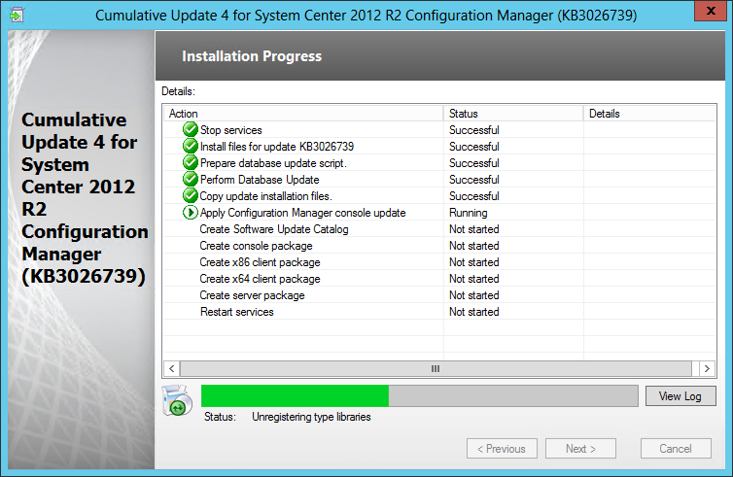Close the update wizard window

click(x=711, y=12)
